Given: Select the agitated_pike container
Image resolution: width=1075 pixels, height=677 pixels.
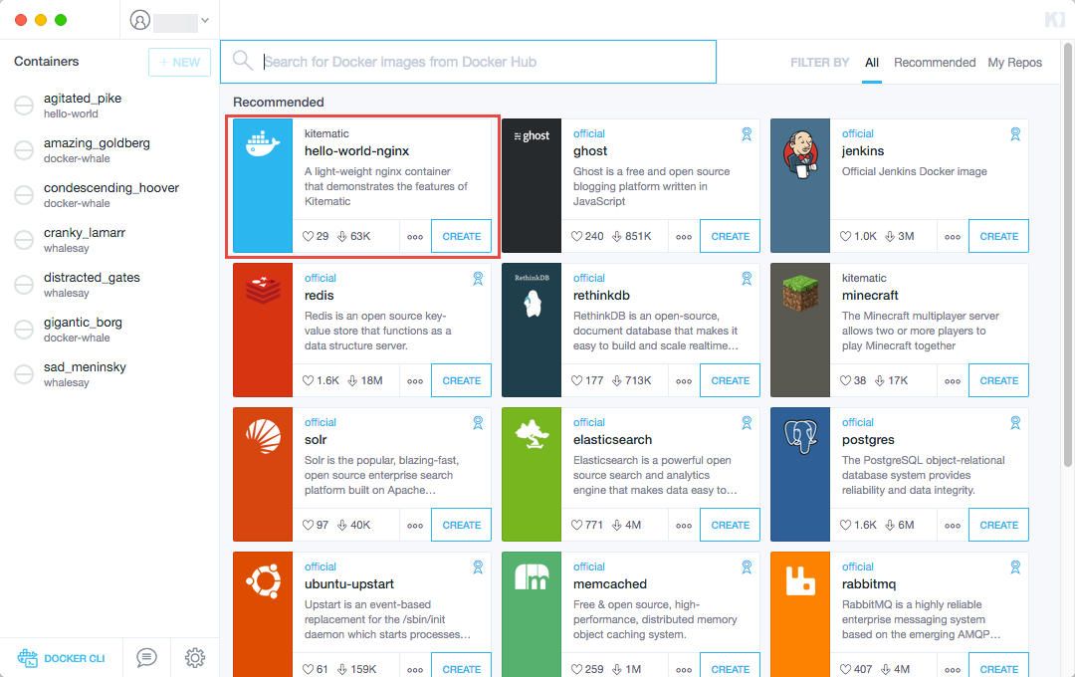Looking at the screenshot, I should [109, 105].
